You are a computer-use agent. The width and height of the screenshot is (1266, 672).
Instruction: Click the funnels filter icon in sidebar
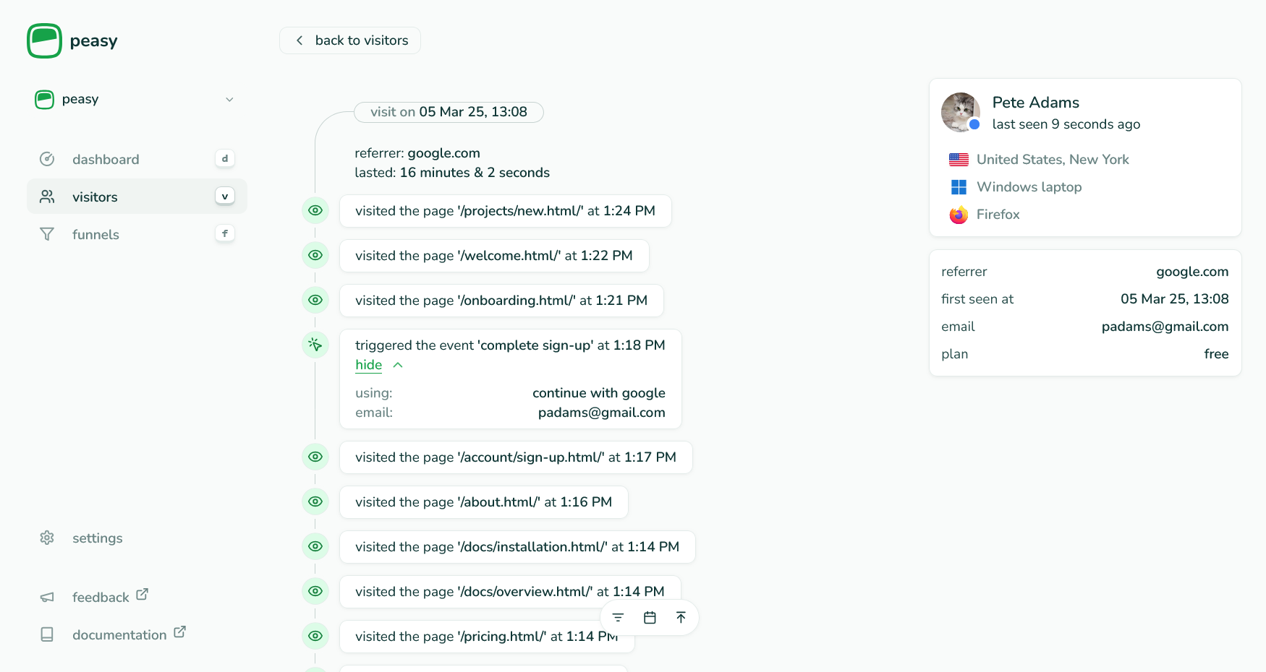pos(46,233)
